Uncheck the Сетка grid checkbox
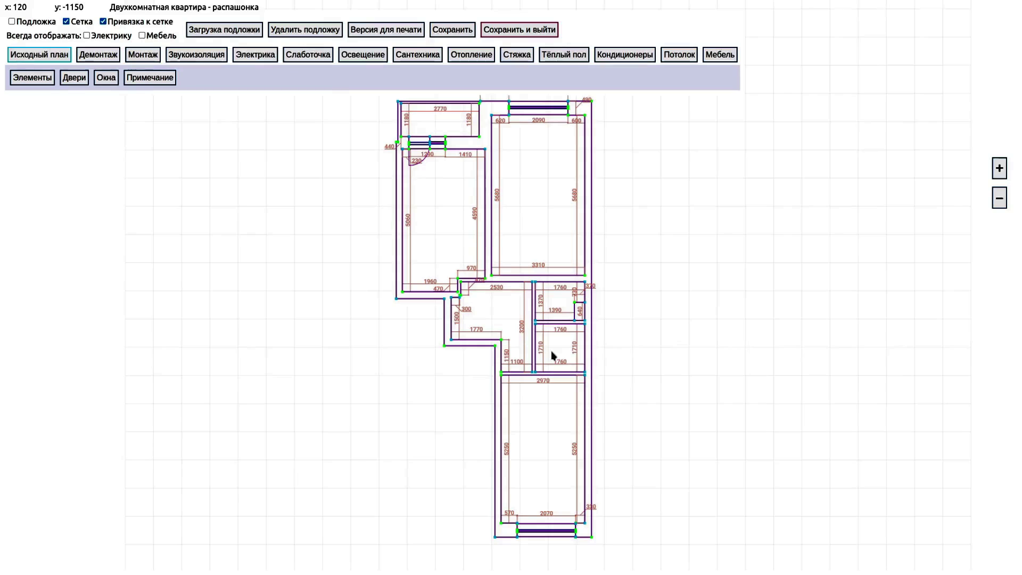1022x575 pixels. click(x=66, y=22)
